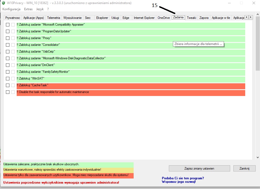Enable blocking of the "Proxy" task
The width and height of the screenshot is (260, 189).
(x=8, y=38)
